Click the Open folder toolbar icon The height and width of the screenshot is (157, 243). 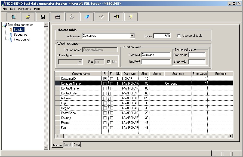[x=28, y=17]
